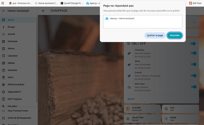The width and height of the screenshot is (204, 125).
Task: Open Zigbee2MQTT sidebar icon
Action: (x=4, y=92)
